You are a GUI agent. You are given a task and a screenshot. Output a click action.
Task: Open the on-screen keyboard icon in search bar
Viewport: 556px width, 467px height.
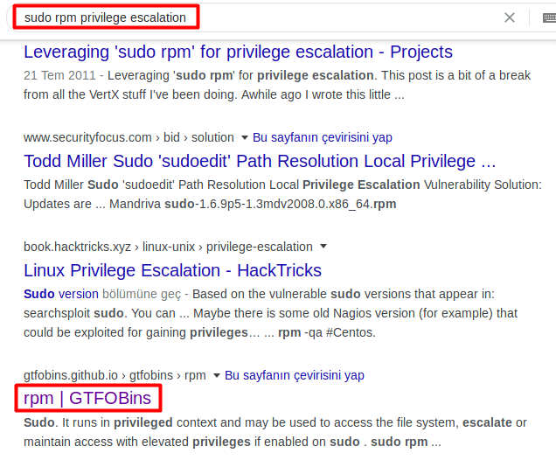click(x=547, y=17)
